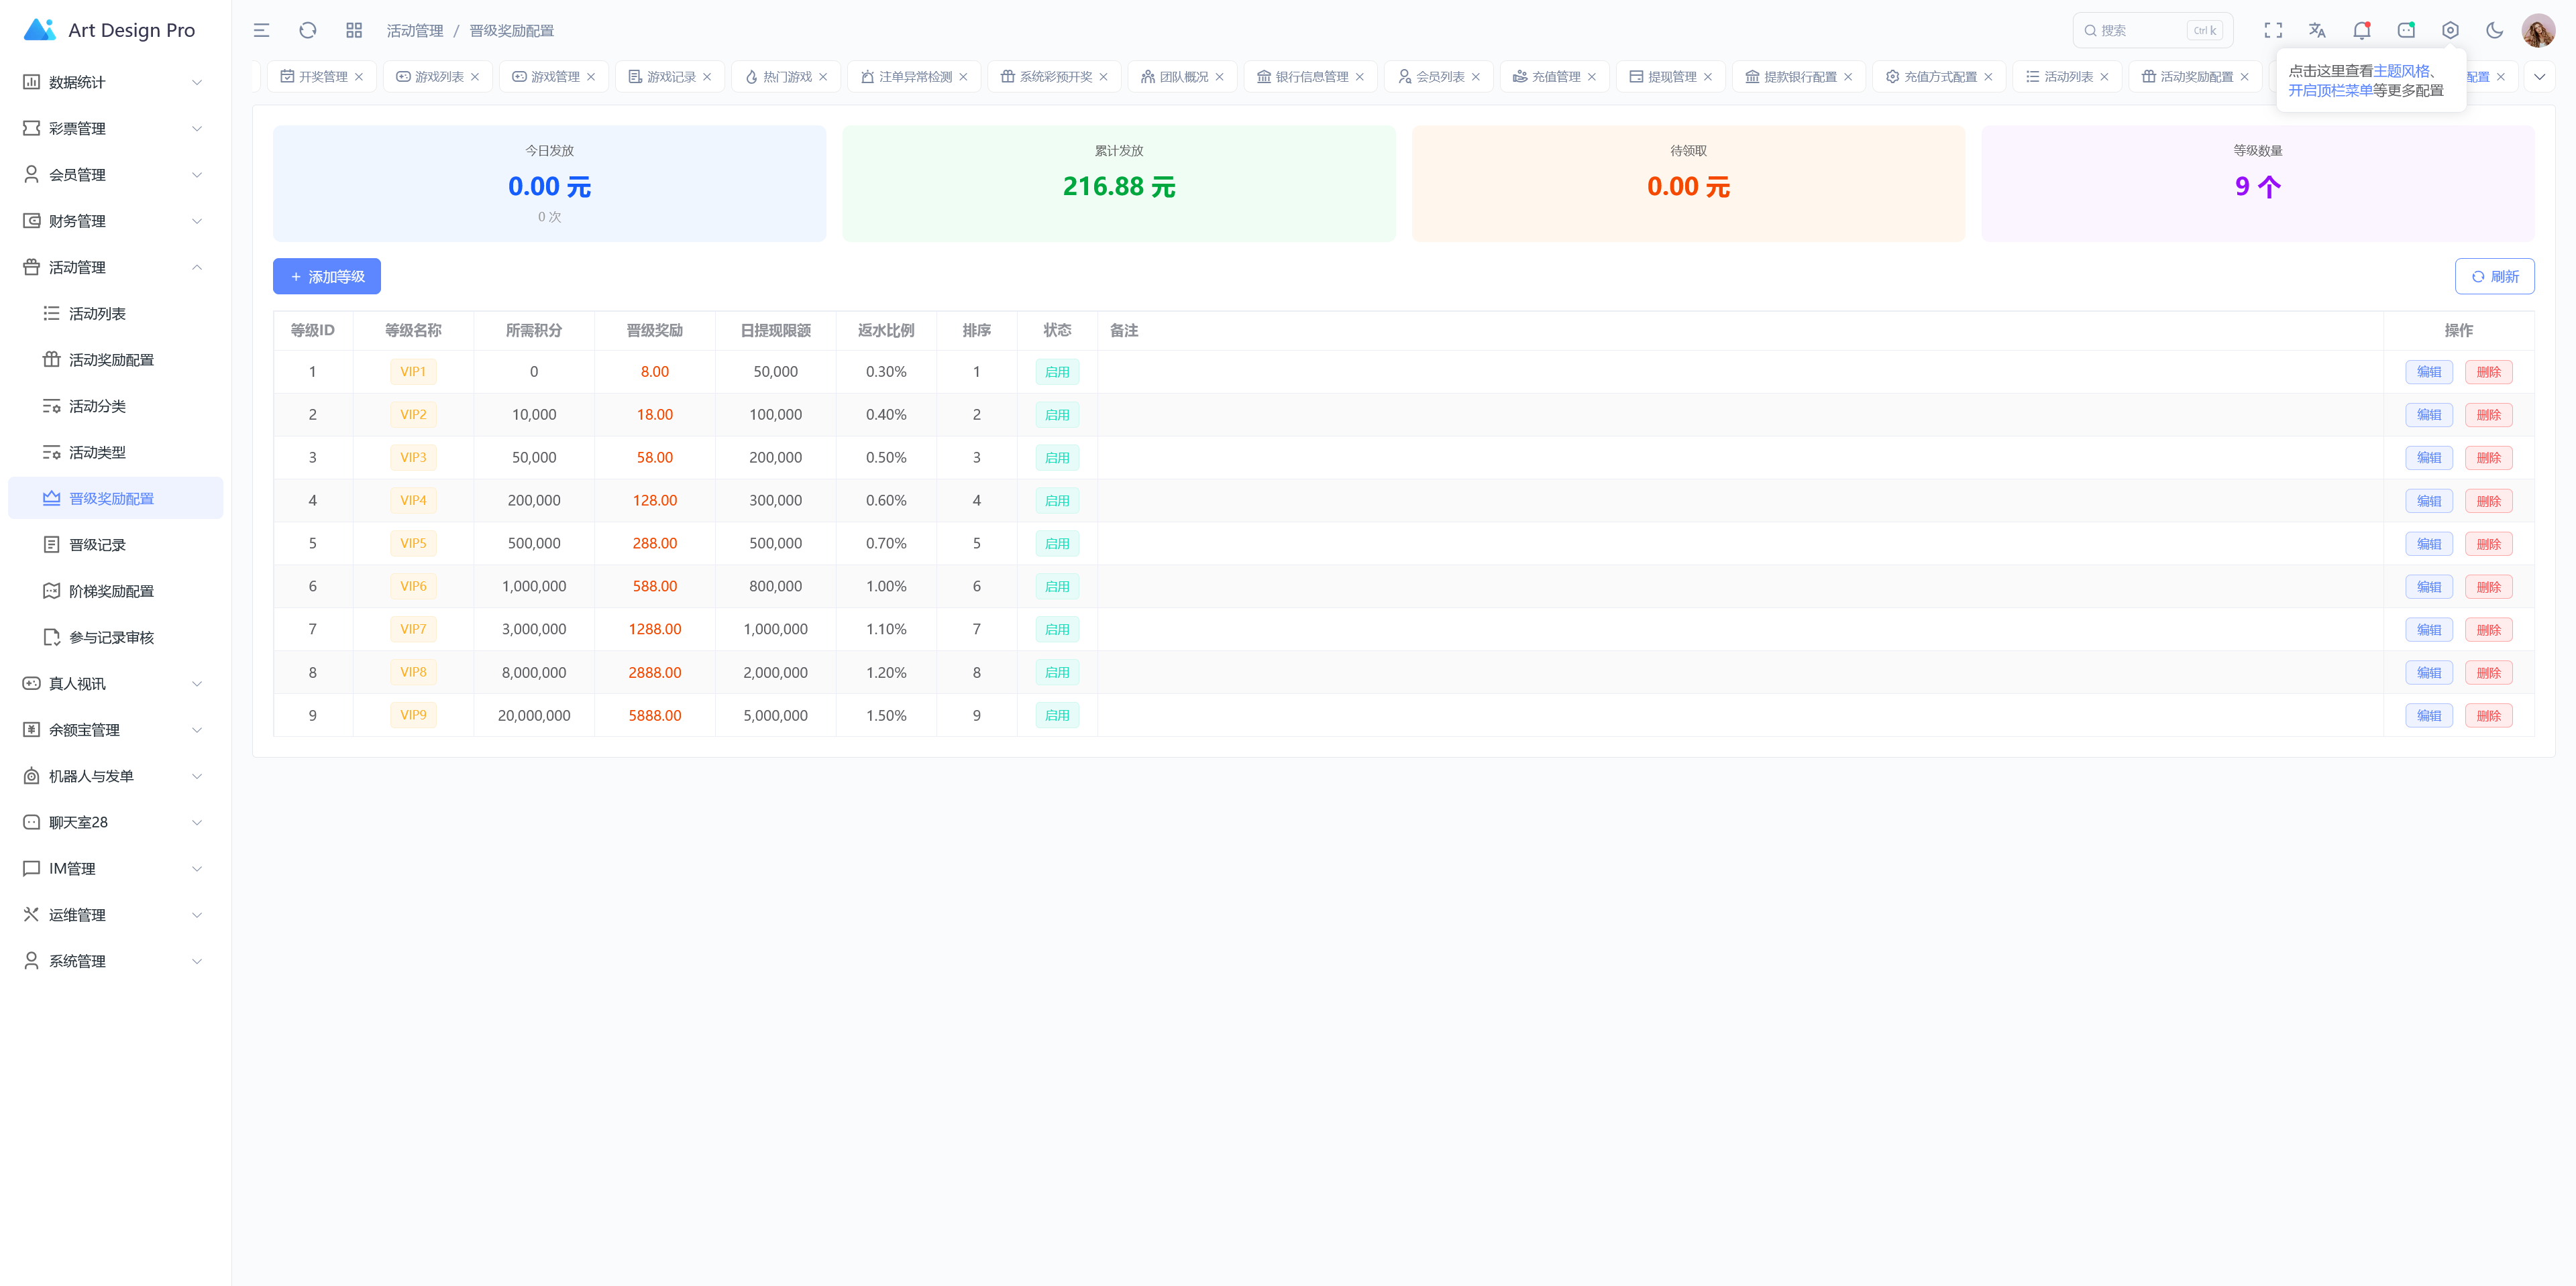
Task: Click the 添加等级 button
Action: click(x=326, y=277)
